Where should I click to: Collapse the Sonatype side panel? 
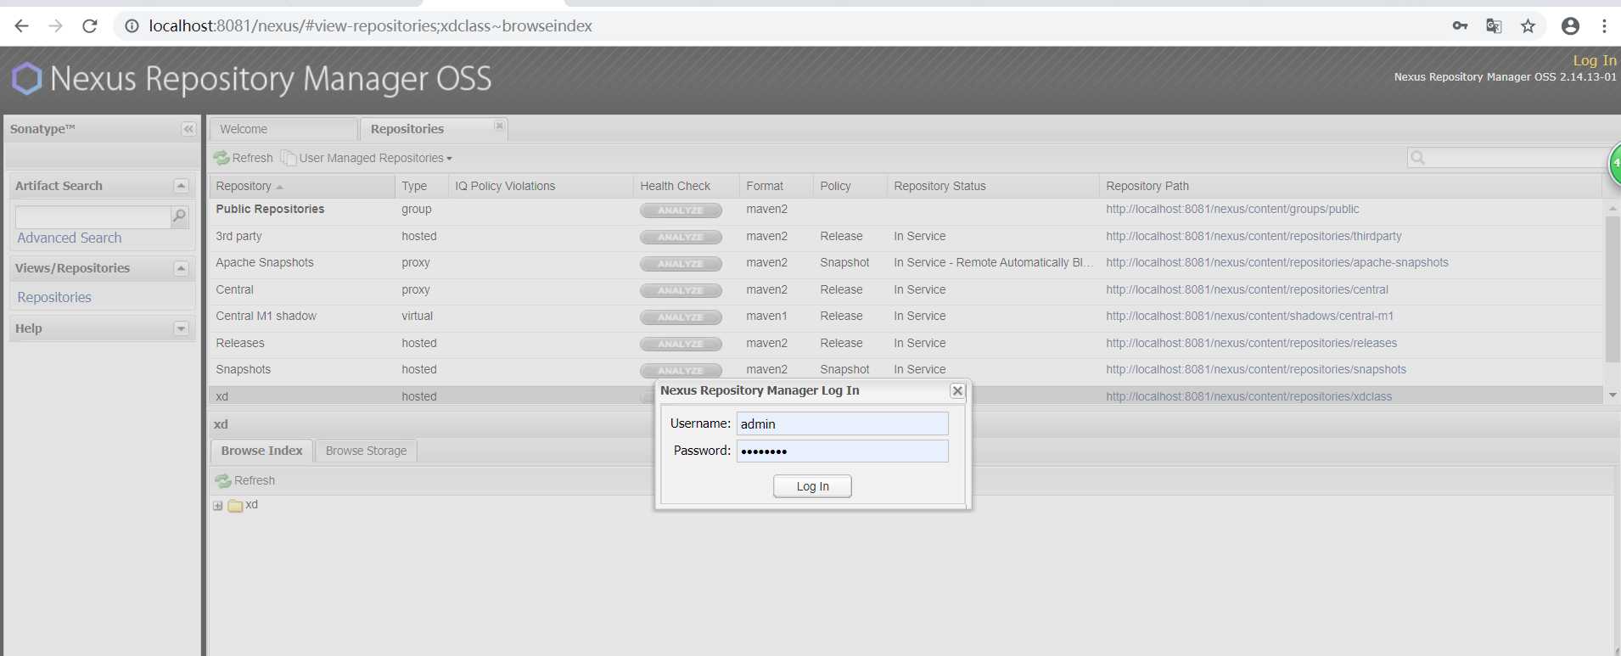point(188,129)
